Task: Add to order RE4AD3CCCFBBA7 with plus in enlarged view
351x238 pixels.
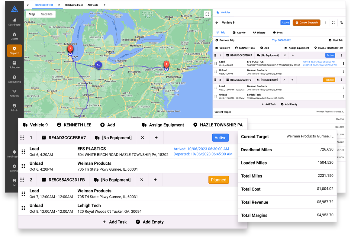Action: 156,138
